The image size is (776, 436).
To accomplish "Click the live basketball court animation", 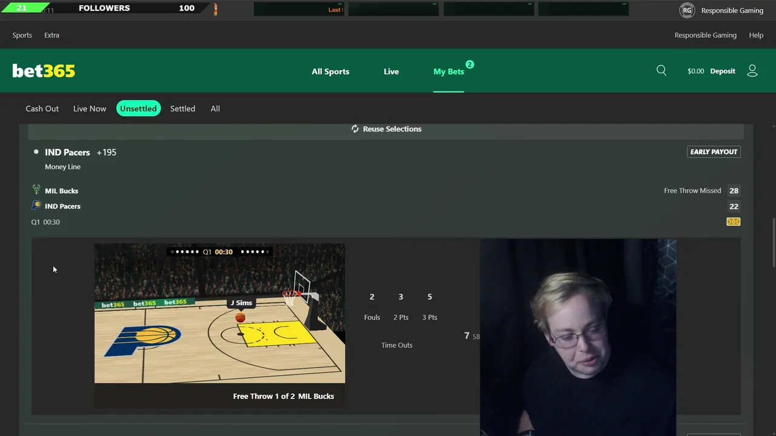I will tap(219, 314).
